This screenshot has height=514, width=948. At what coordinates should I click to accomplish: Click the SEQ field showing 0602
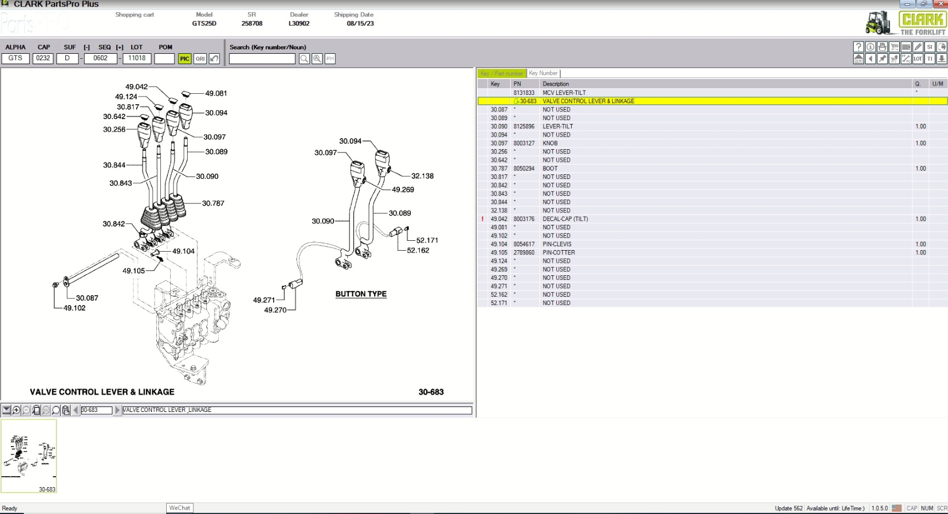pos(100,58)
